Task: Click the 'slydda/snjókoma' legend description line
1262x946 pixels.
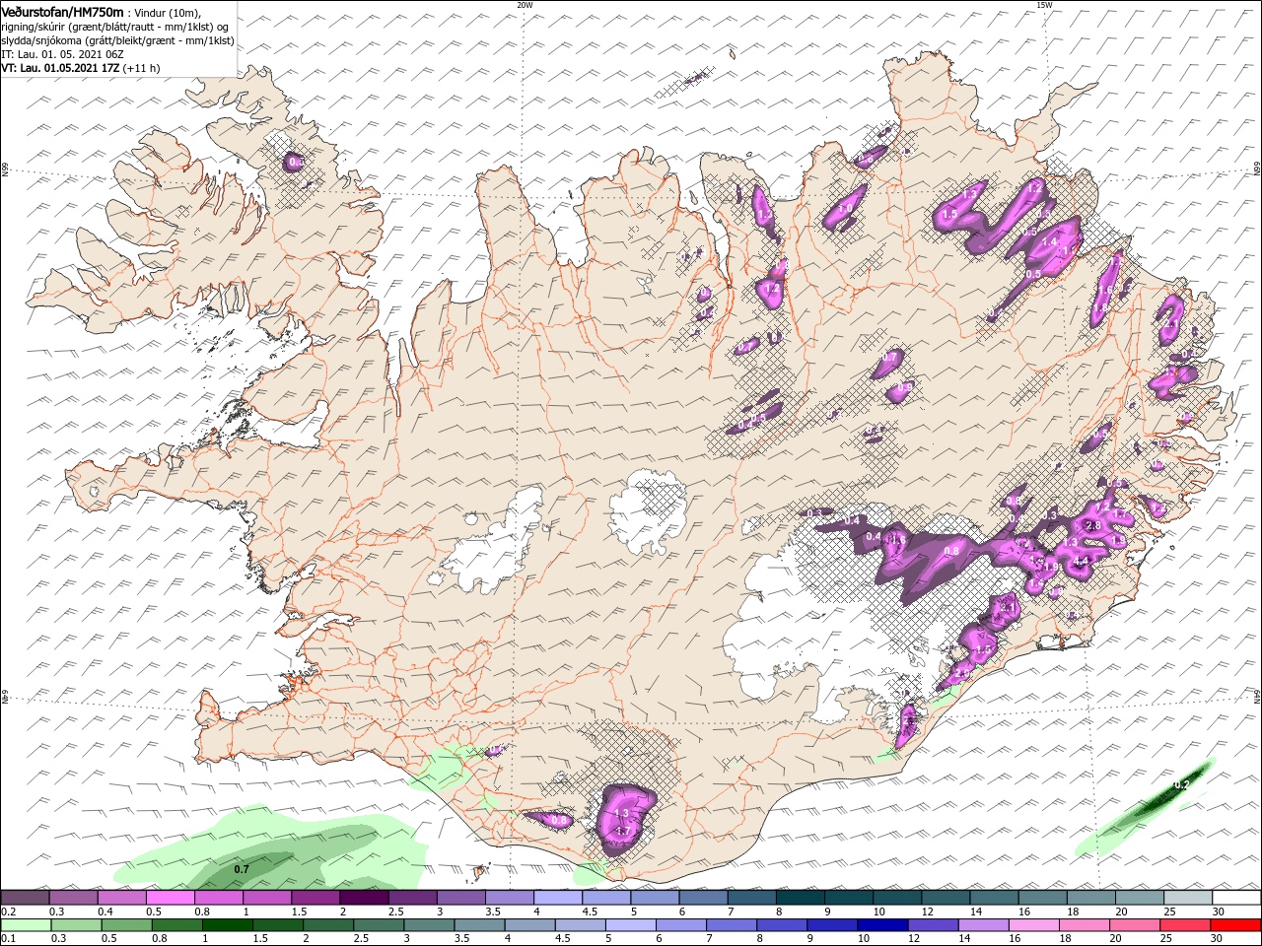Action: coord(117,39)
